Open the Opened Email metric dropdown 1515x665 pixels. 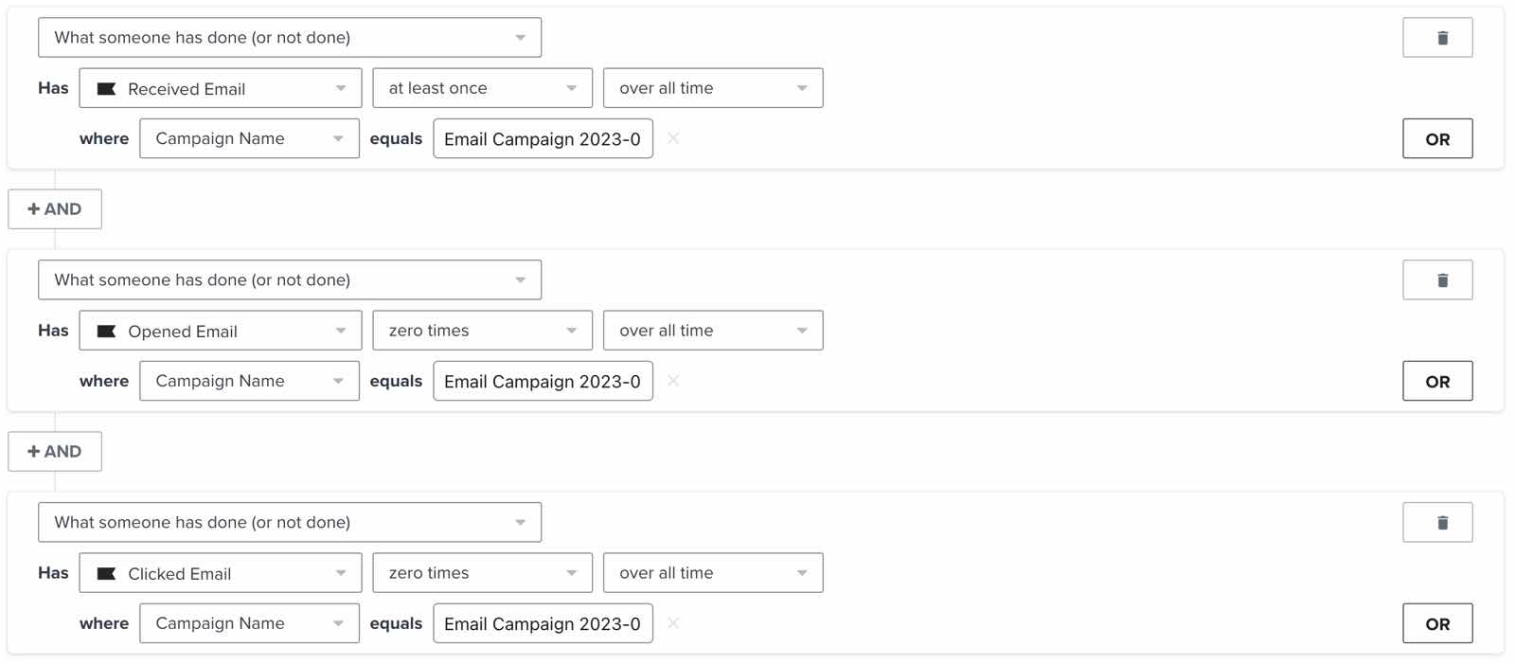point(221,331)
